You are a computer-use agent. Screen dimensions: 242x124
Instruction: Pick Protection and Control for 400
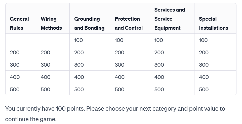coord(119,77)
